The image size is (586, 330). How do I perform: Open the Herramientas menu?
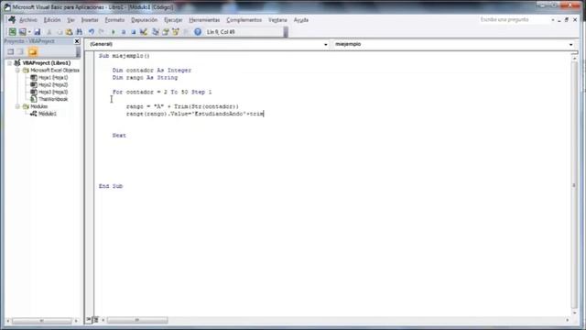pyautogui.click(x=204, y=20)
